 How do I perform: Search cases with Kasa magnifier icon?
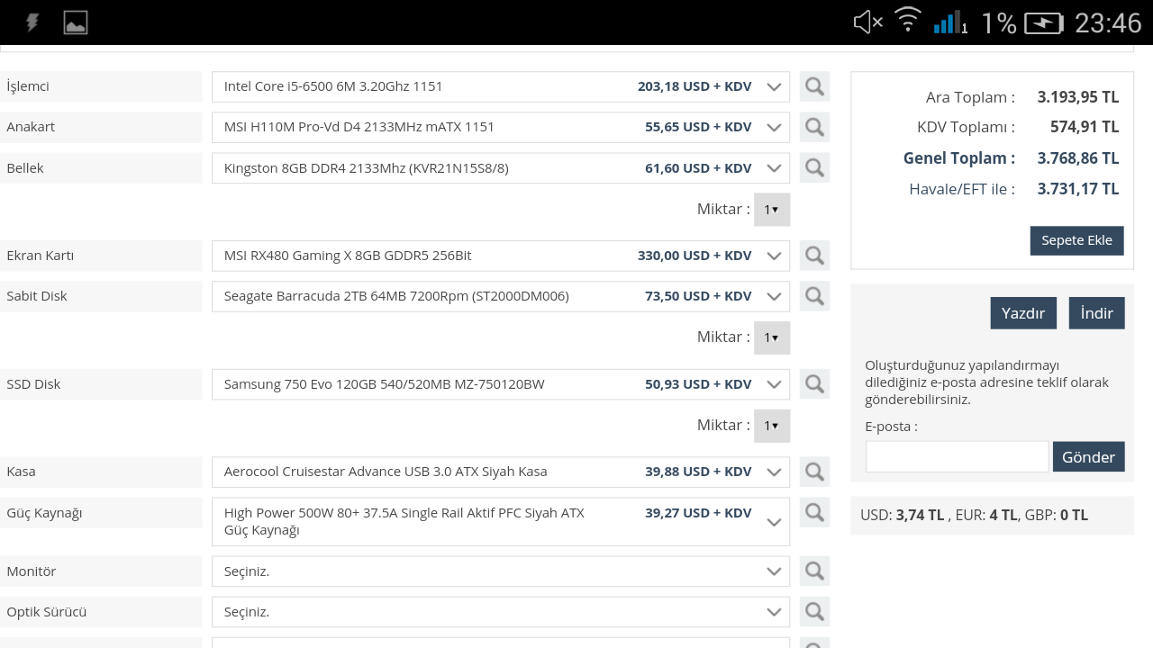coord(814,472)
